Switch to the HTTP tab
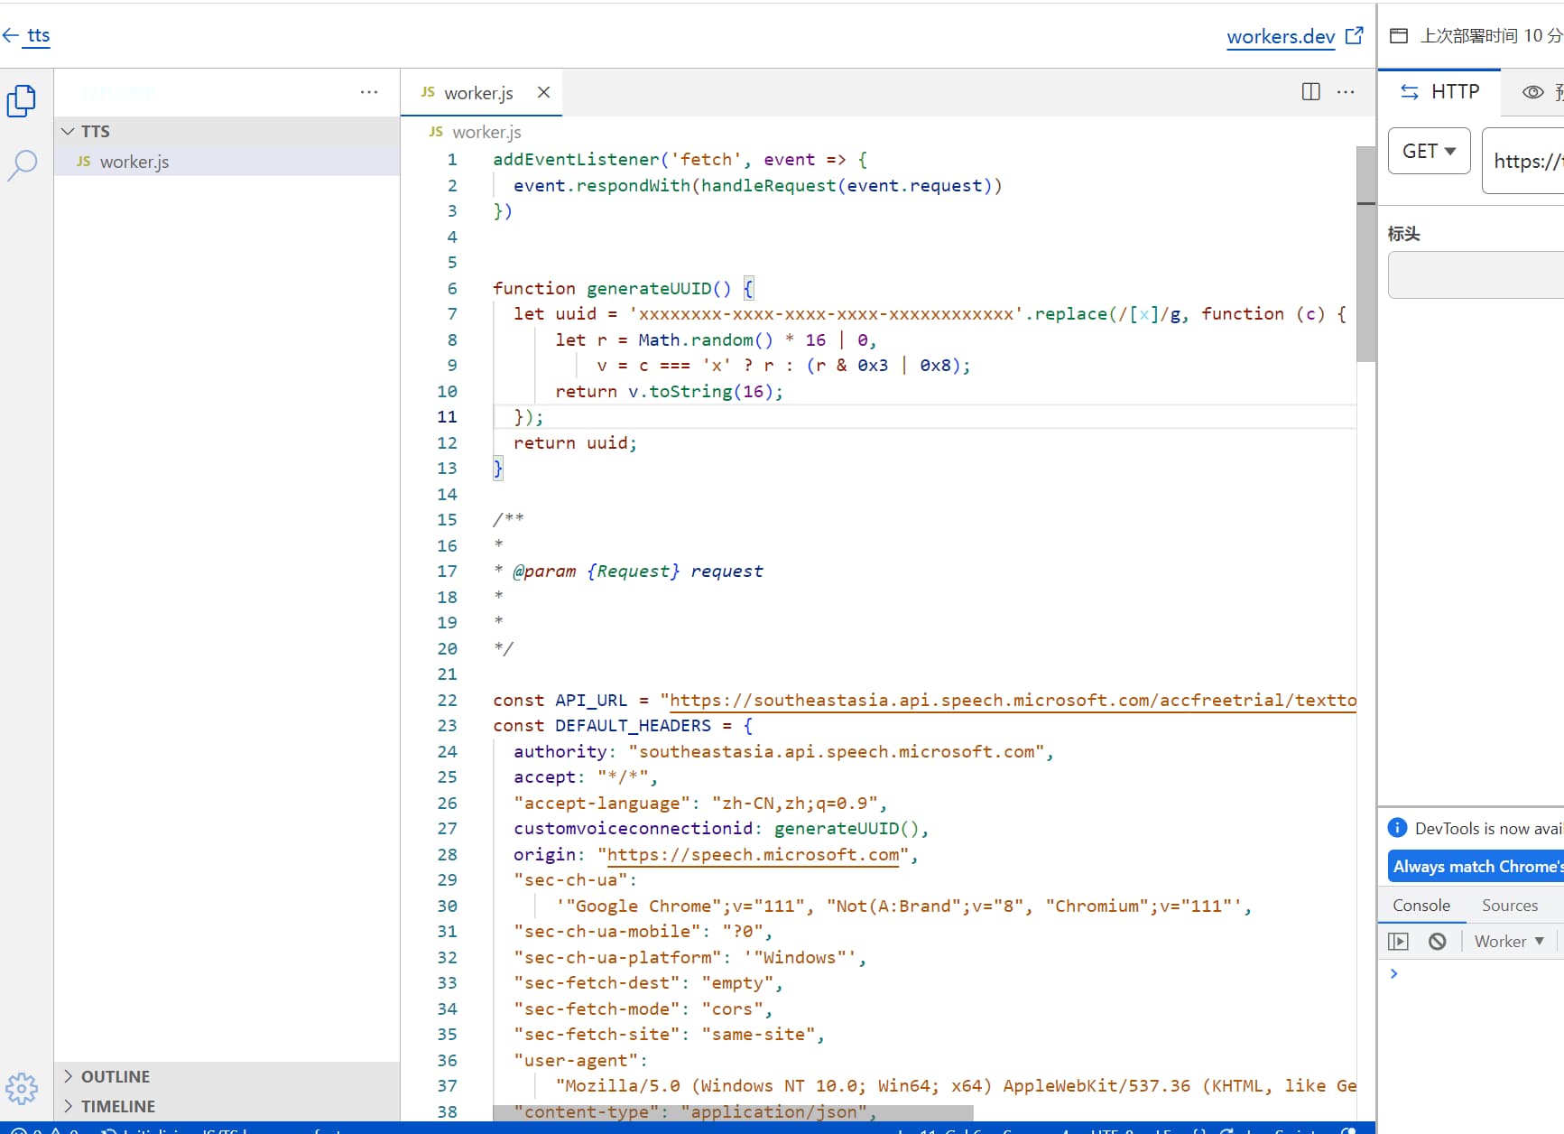The height and width of the screenshot is (1134, 1564). [1439, 92]
